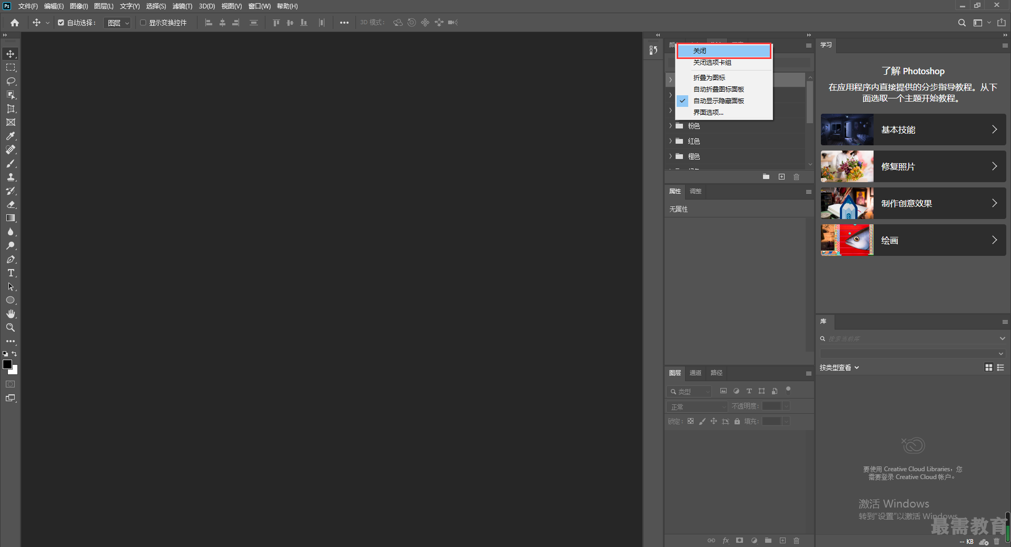Viewport: 1011px width, 547px height.
Task: Select the Eraser tool
Action: click(11, 204)
